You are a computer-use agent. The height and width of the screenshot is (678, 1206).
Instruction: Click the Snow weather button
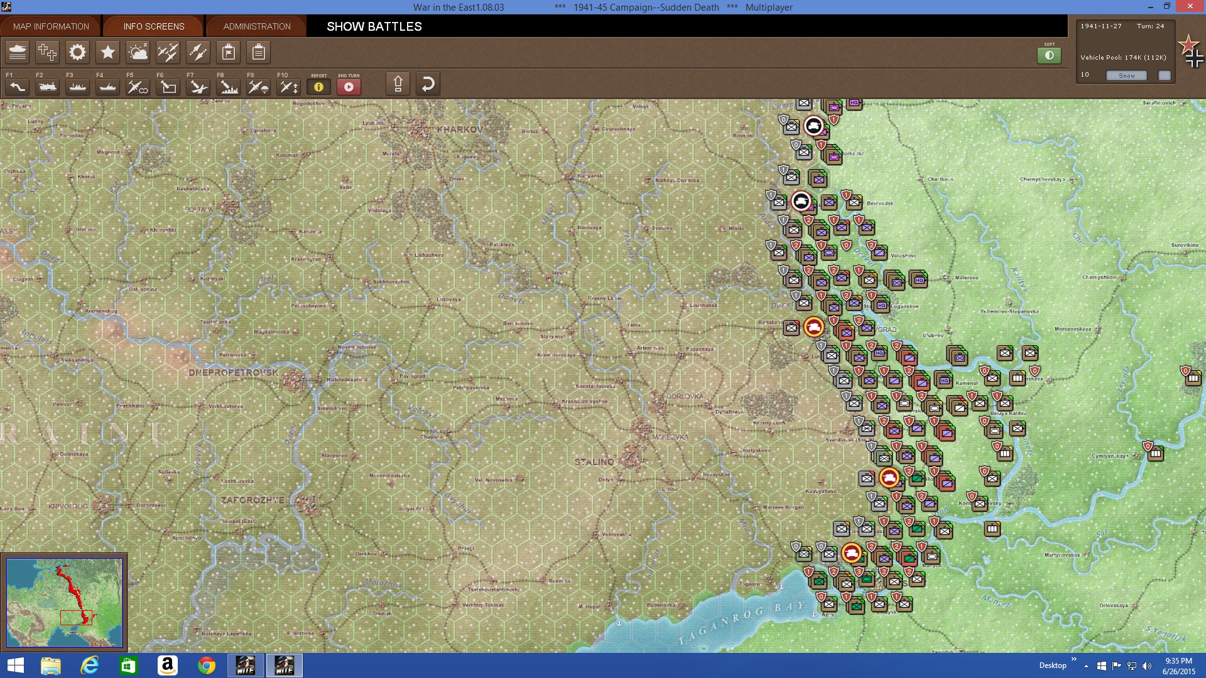[1126, 75]
